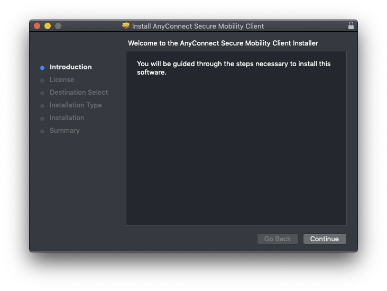Select the Installation step label
Image resolution: width=387 pixels, height=291 pixels.
click(67, 118)
